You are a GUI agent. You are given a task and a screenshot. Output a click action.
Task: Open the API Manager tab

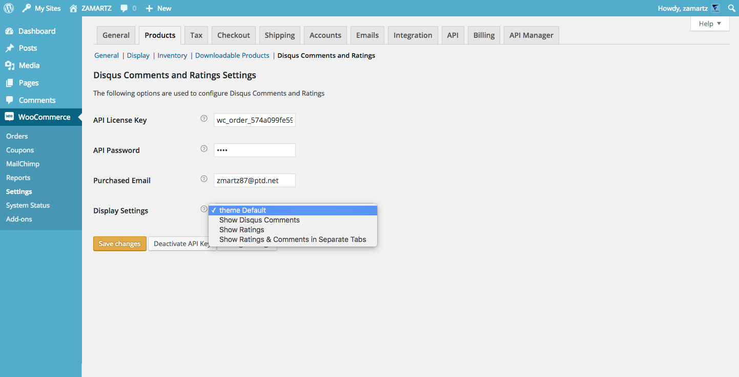tap(531, 35)
